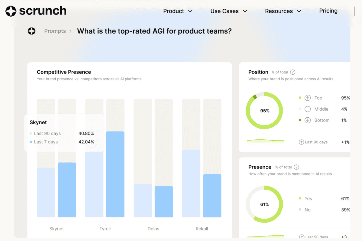This screenshot has width=362, height=241.
Task: Toggle the No legend dot in Presence
Action: pos(300,210)
